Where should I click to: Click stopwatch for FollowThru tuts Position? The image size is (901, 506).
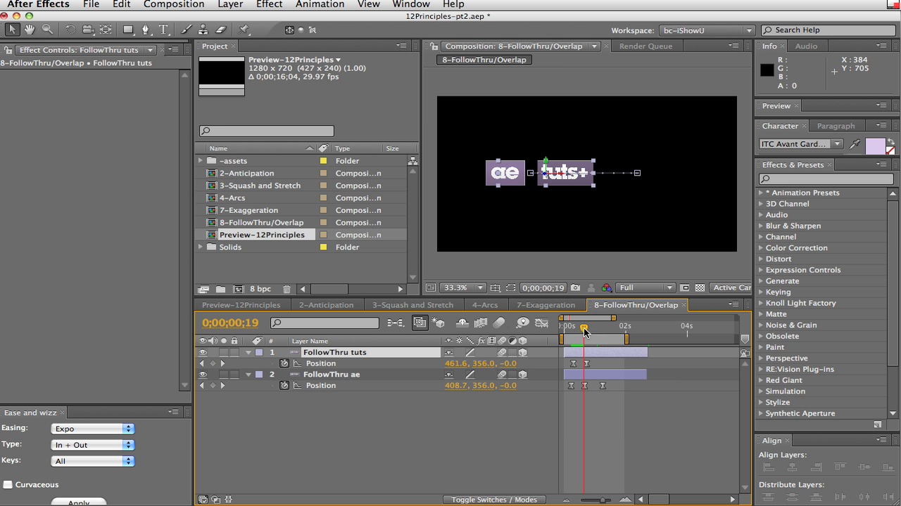(x=284, y=363)
